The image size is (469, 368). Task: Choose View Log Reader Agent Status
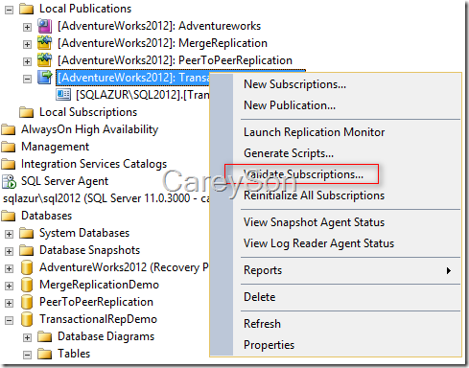[347, 243]
